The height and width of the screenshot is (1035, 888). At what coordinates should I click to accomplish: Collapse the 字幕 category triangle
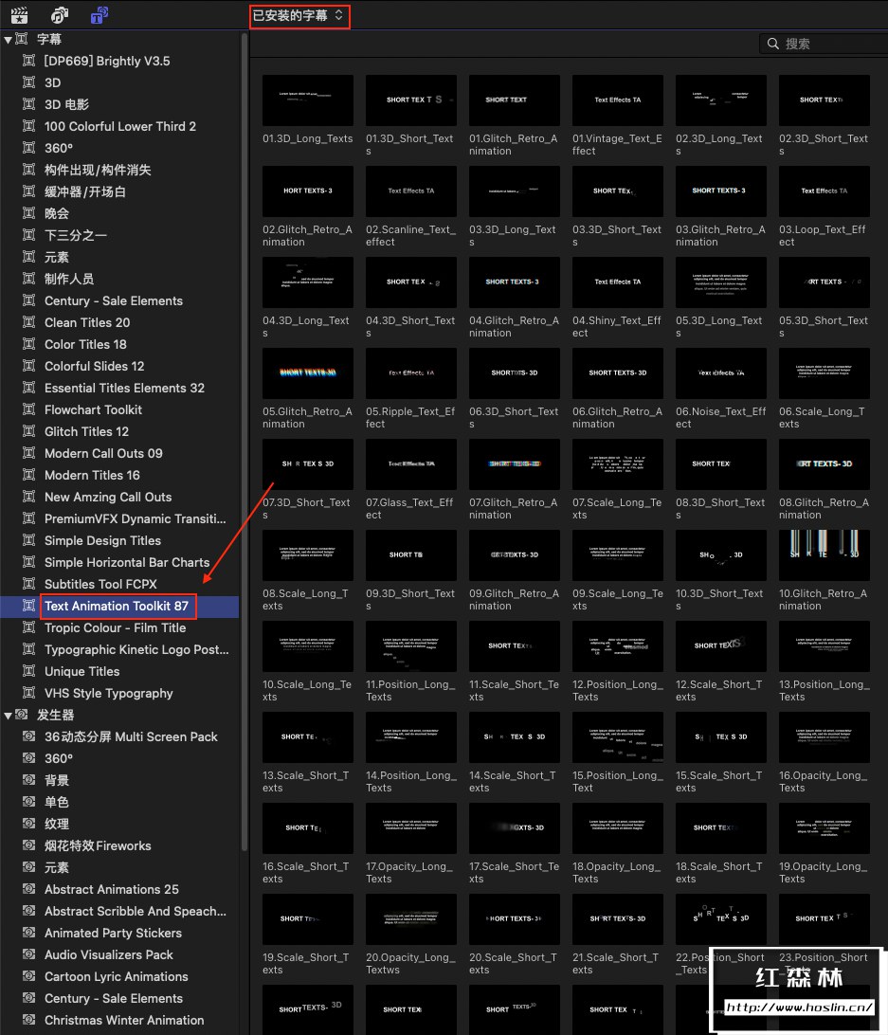click(x=8, y=40)
